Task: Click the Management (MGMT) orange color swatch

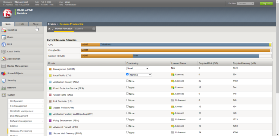Action: tap(50, 69)
